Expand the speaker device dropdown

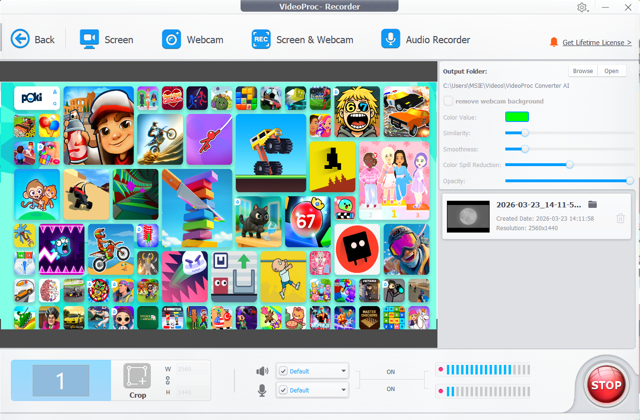343,371
